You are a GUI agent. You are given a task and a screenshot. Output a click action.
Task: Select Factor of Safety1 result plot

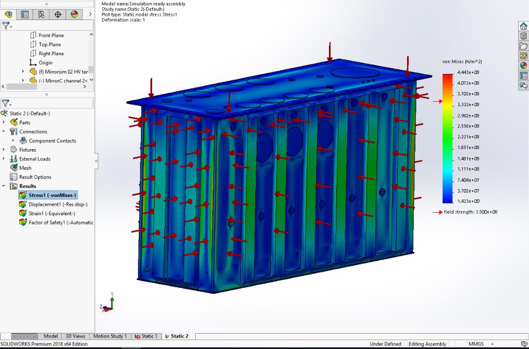click(60, 223)
